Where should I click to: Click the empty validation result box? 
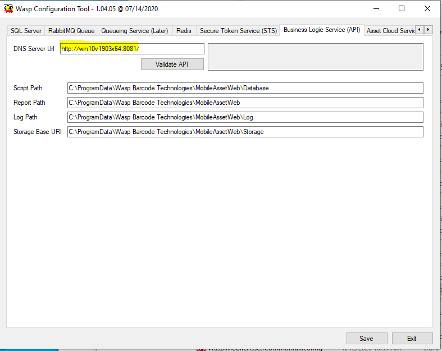click(x=316, y=57)
